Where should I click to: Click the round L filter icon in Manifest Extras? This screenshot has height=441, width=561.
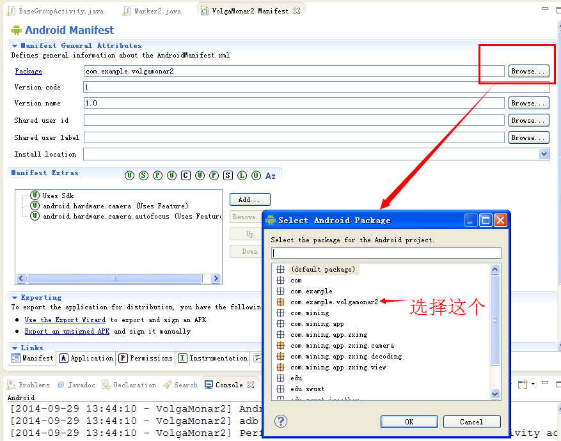[242, 176]
